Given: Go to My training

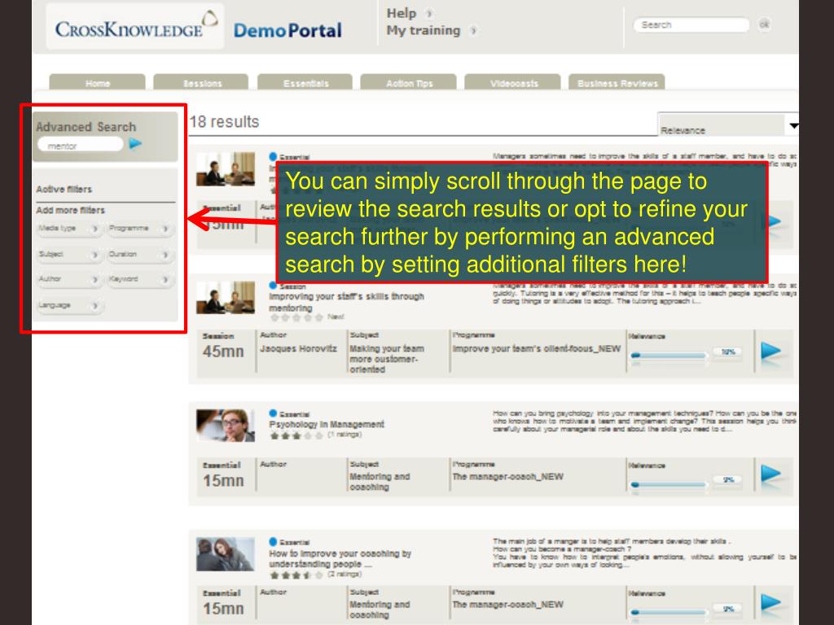Looking at the screenshot, I should [424, 31].
